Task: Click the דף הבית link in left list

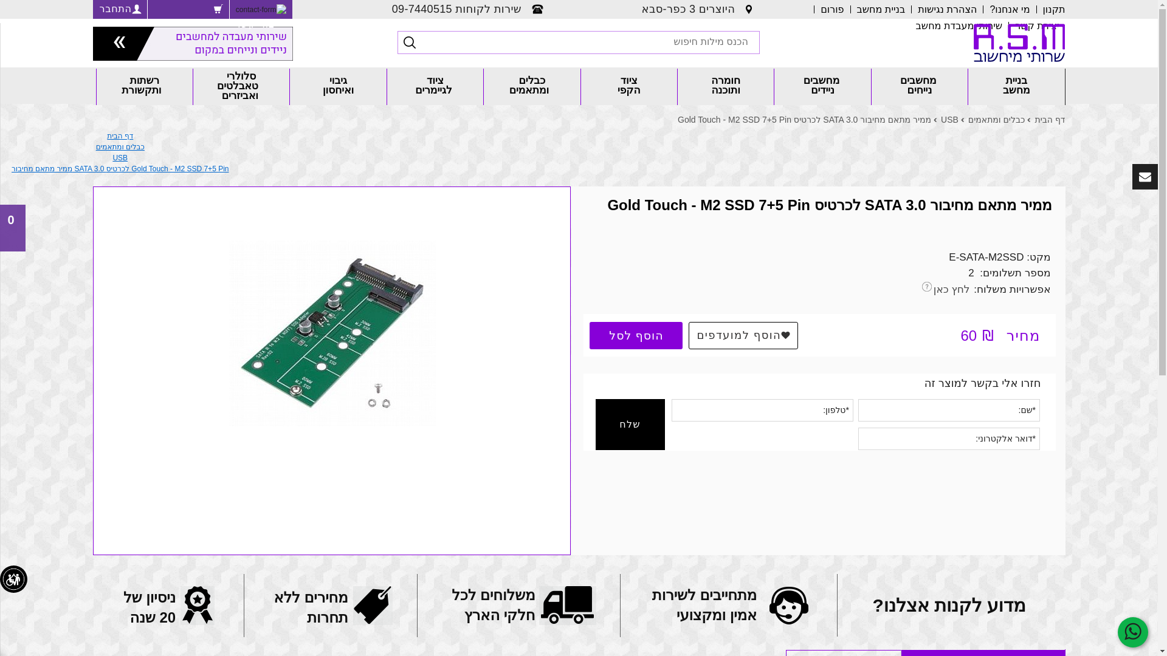Action: coord(120,136)
